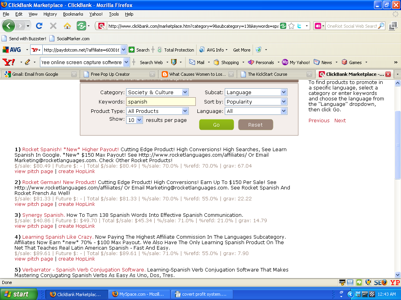Click the Games icon in the Yahoo toolbar
Image resolution: width=401 pixels, height=300 pixels.
[352, 62]
